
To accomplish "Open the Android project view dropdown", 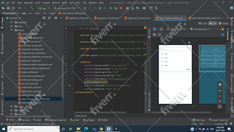I will coord(13,18).
